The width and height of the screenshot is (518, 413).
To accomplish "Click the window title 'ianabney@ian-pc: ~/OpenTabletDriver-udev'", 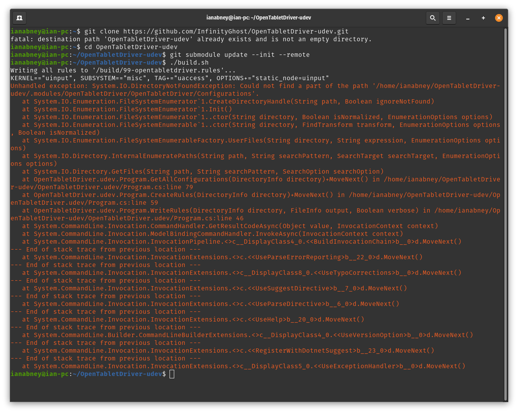I will (259, 18).
